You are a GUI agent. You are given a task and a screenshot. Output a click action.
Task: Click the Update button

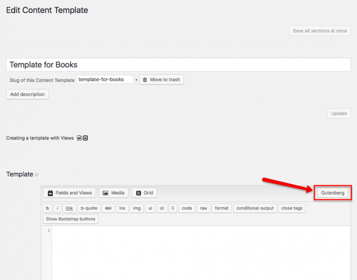click(x=339, y=114)
